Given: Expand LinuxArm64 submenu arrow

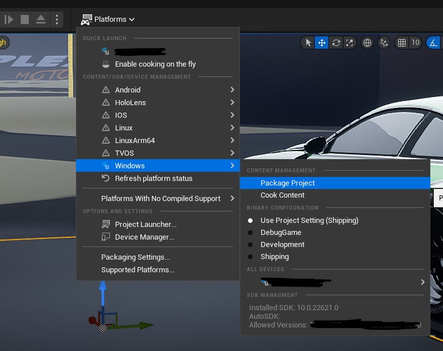Looking at the screenshot, I should (x=232, y=140).
